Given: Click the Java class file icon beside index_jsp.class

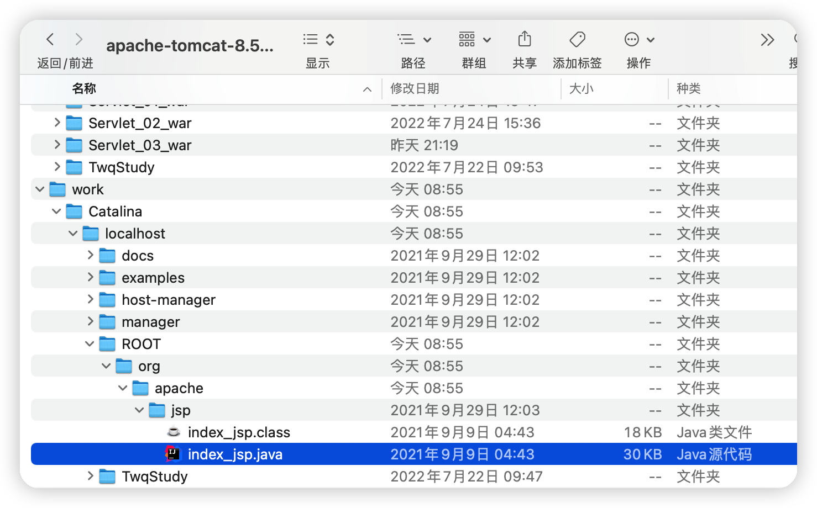Looking at the screenshot, I should click(x=173, y=432).
